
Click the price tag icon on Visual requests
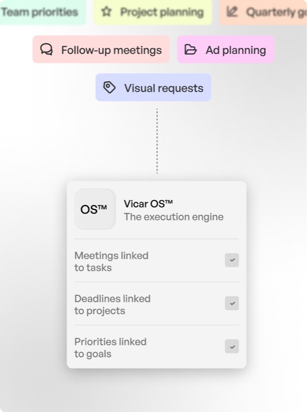109,88
